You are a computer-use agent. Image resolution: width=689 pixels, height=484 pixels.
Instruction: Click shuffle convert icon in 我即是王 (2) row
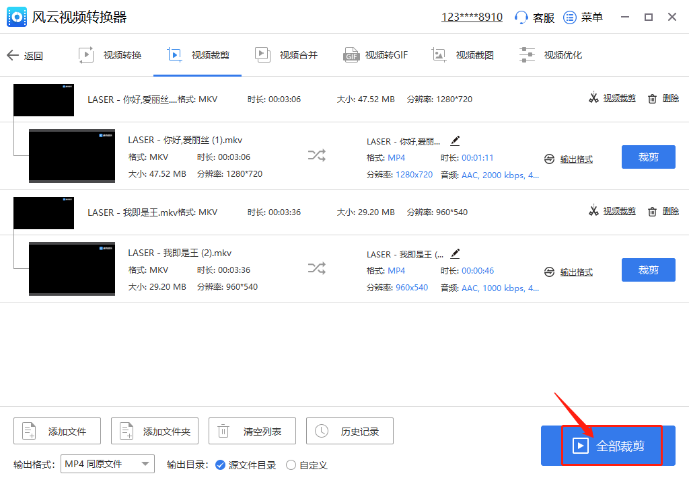pos(317,268)
